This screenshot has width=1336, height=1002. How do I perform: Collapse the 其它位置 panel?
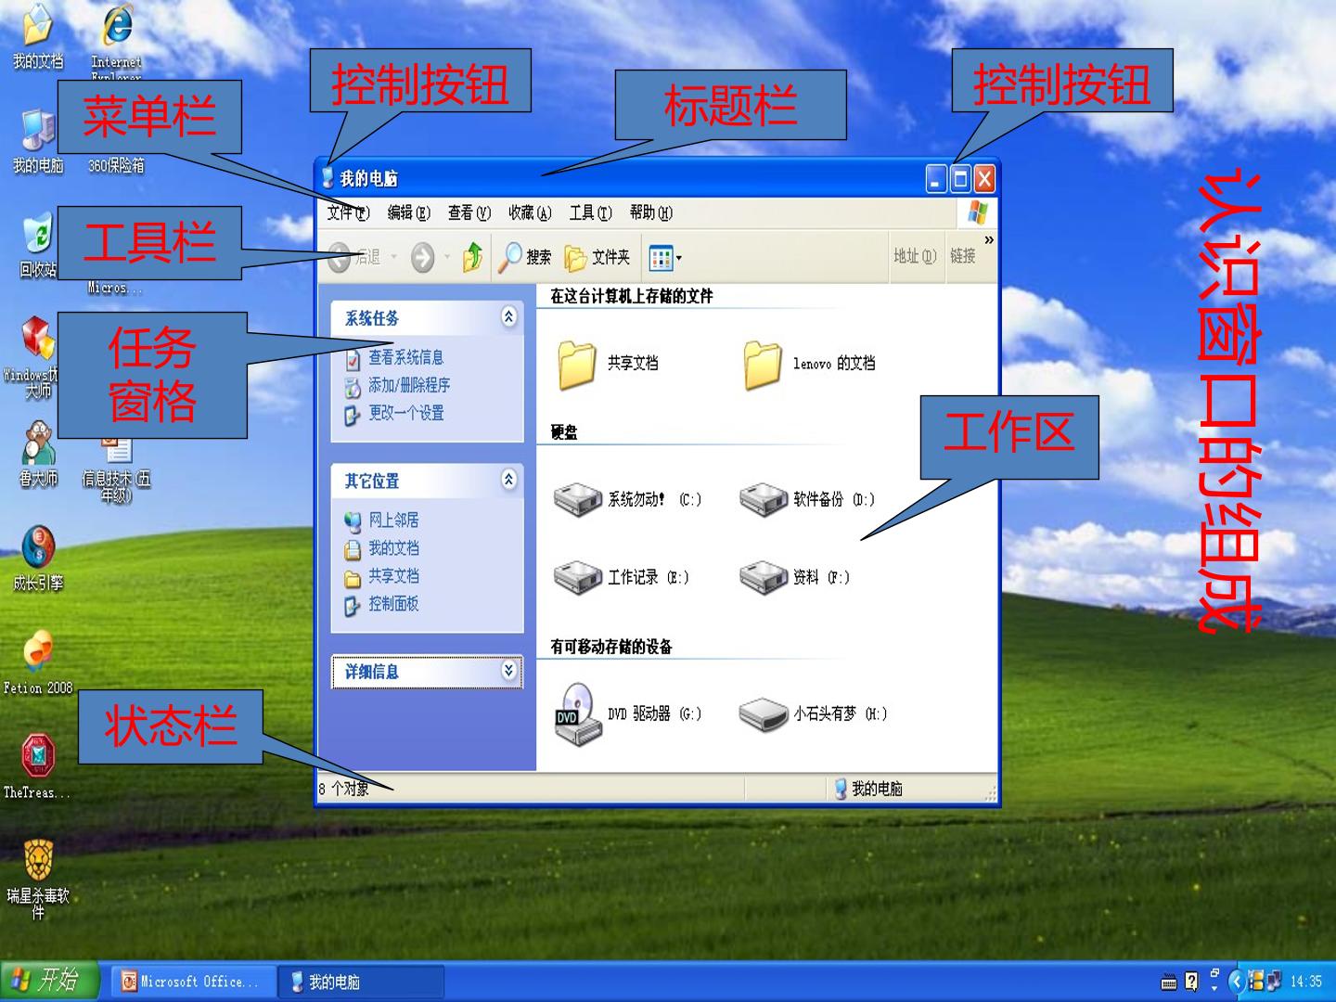508,479
